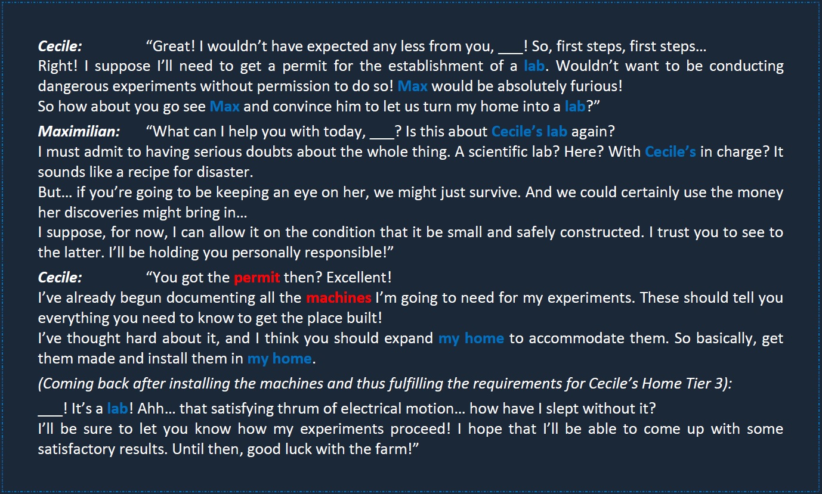This screenshot has height=494, width=822.
Task: Click blue "lab" in "It's a lab!"
Action: tap(118, 408)
